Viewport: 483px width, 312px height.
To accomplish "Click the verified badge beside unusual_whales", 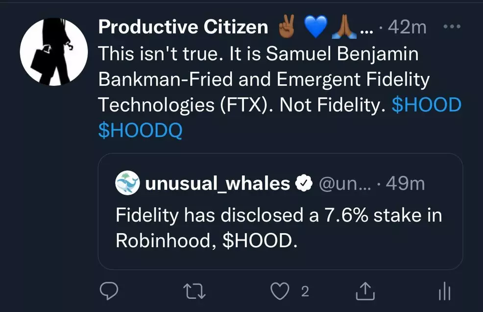I will (x=305, y=184).
